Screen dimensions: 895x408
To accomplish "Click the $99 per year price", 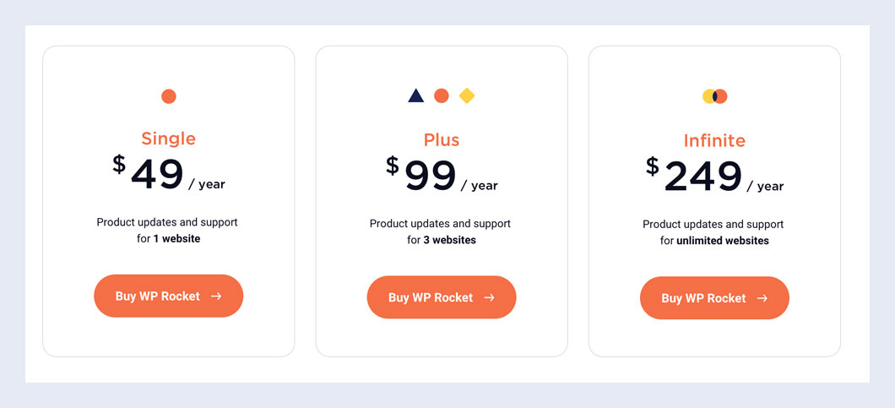I will (442, 176).
